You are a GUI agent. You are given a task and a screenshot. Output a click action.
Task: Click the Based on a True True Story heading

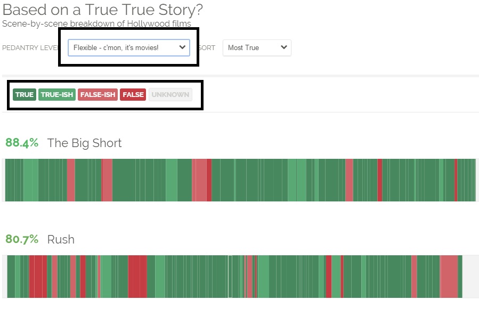[x=102, y=10]
